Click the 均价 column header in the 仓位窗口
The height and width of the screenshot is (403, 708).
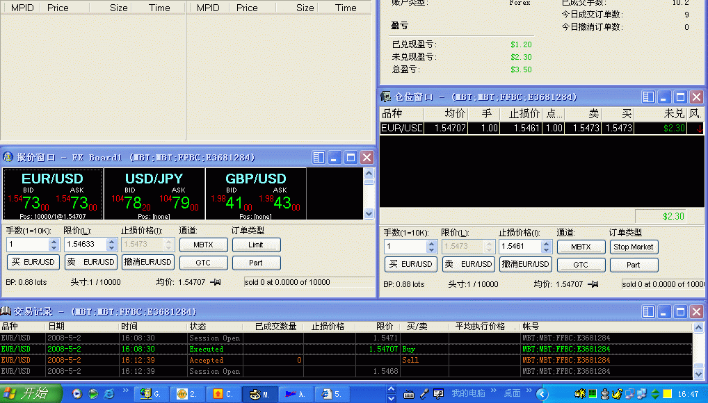point(445,114)
